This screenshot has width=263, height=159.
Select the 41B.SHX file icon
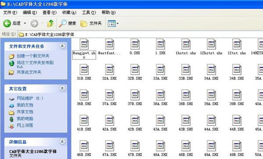click(84, 120)
